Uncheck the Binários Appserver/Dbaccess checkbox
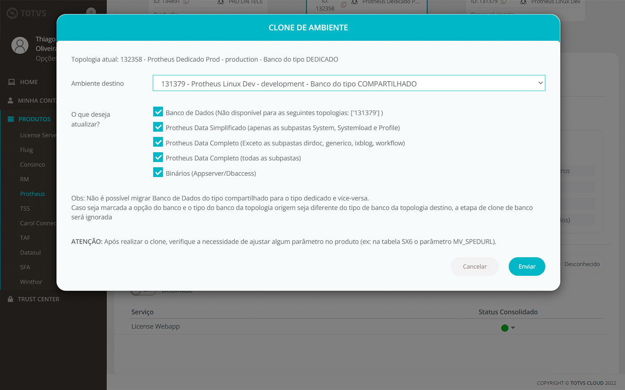Image resolution: width=625 pixels, height=390 pixels. tap(158, 173)
